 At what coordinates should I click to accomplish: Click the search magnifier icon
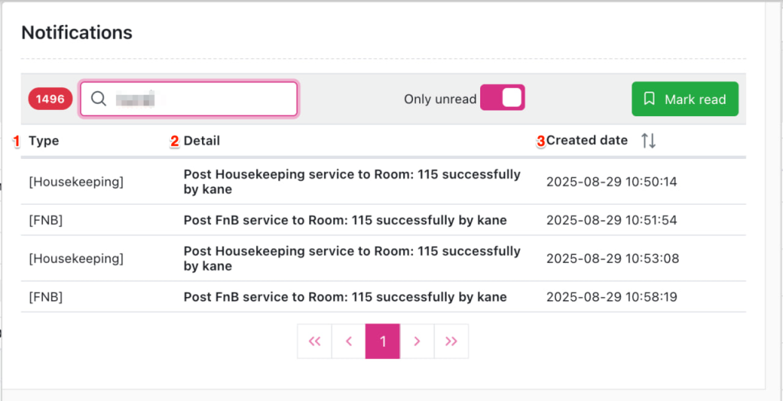99,99
